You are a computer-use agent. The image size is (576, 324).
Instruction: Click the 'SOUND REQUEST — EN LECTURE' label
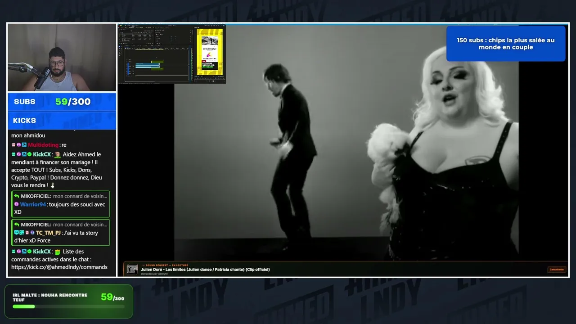[x=166, y=265]
